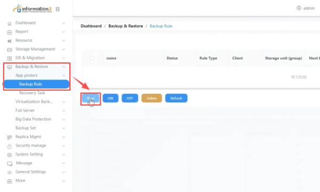Click the DR & Migration icon
Viewport: 320px width, 192px height.
[x=10, y=59]
